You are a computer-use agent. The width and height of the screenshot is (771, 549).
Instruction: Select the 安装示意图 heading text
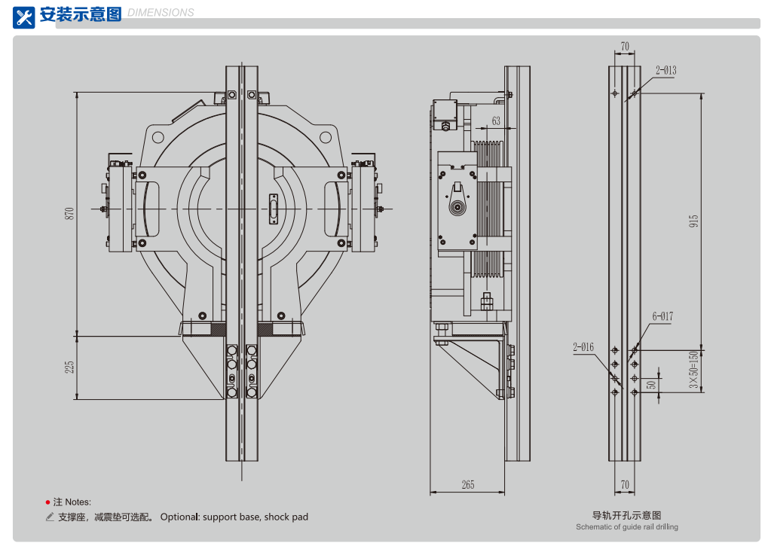point(80,14)
